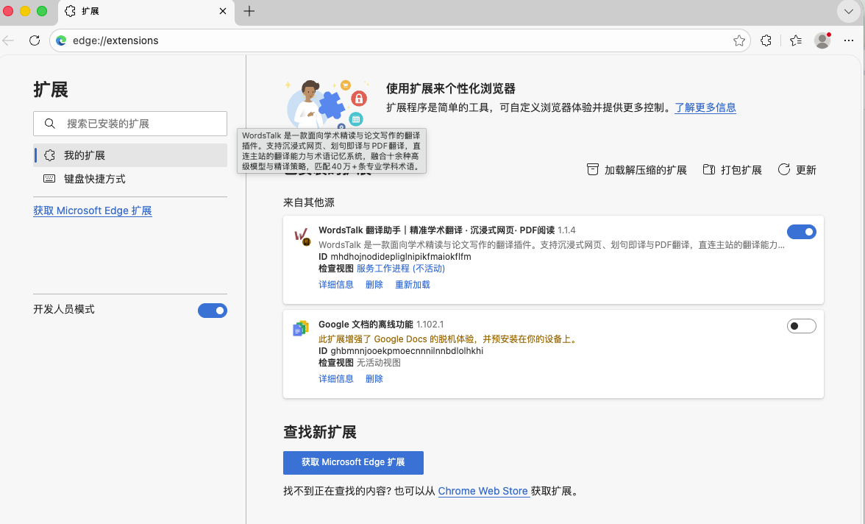
Task: Open the Chrome Web Store link
Action: tap(483, 492)
